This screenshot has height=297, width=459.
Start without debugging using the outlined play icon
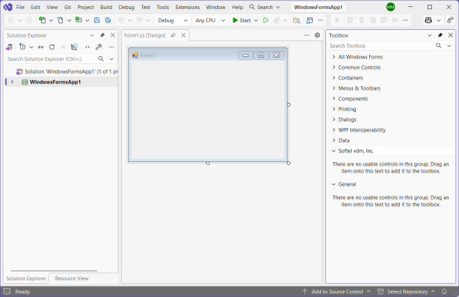[x=265, y=20]
